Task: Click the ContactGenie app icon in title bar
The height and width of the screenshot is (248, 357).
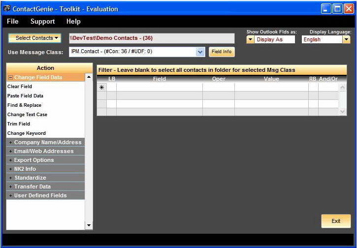Action: 7,9
